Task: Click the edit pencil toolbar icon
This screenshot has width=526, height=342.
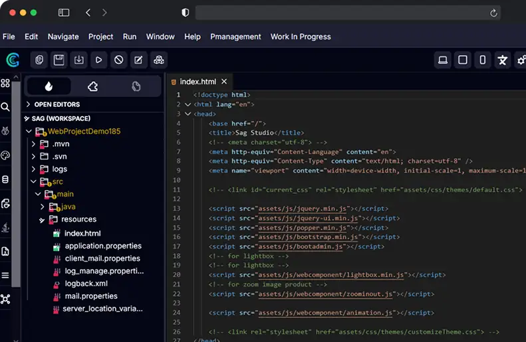Action: coord(138,60)
